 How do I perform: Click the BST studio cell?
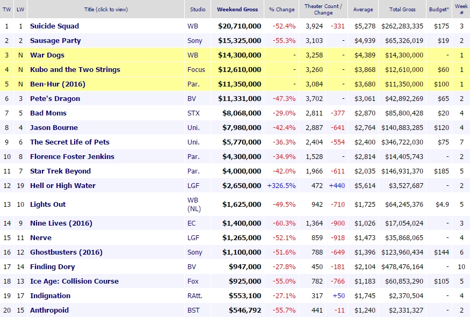pos(193,310)
